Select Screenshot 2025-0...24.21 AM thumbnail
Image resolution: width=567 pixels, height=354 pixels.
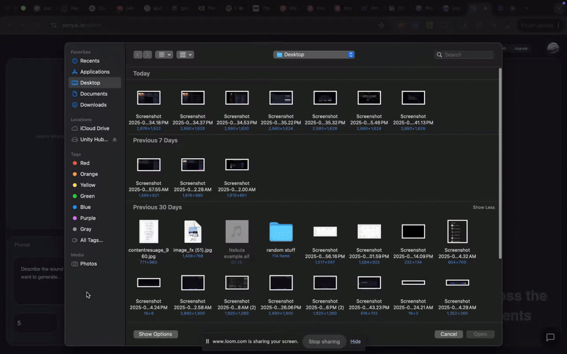(x=413, y=283)
